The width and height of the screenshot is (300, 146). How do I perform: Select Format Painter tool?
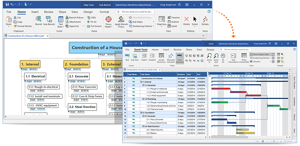click(22, 26)
